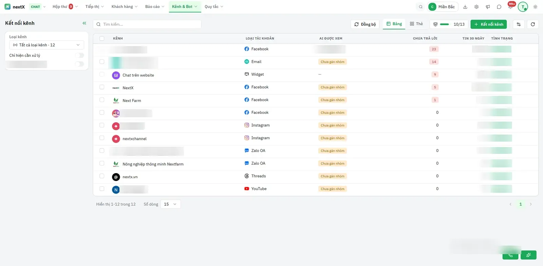Click the next page arrow
This screenshot has height=266, width=543.
coord(531,204)
